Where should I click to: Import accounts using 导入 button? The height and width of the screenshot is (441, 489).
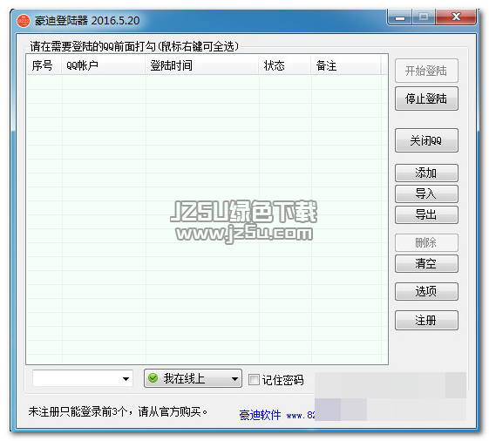426,193
